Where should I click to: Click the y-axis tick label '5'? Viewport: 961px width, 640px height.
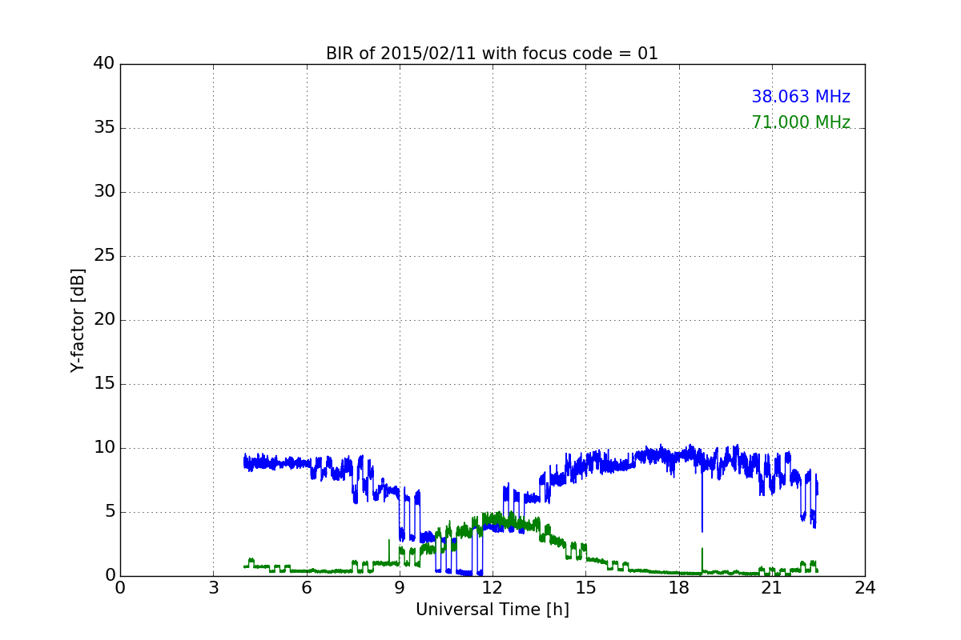click(x=109, y=512)
